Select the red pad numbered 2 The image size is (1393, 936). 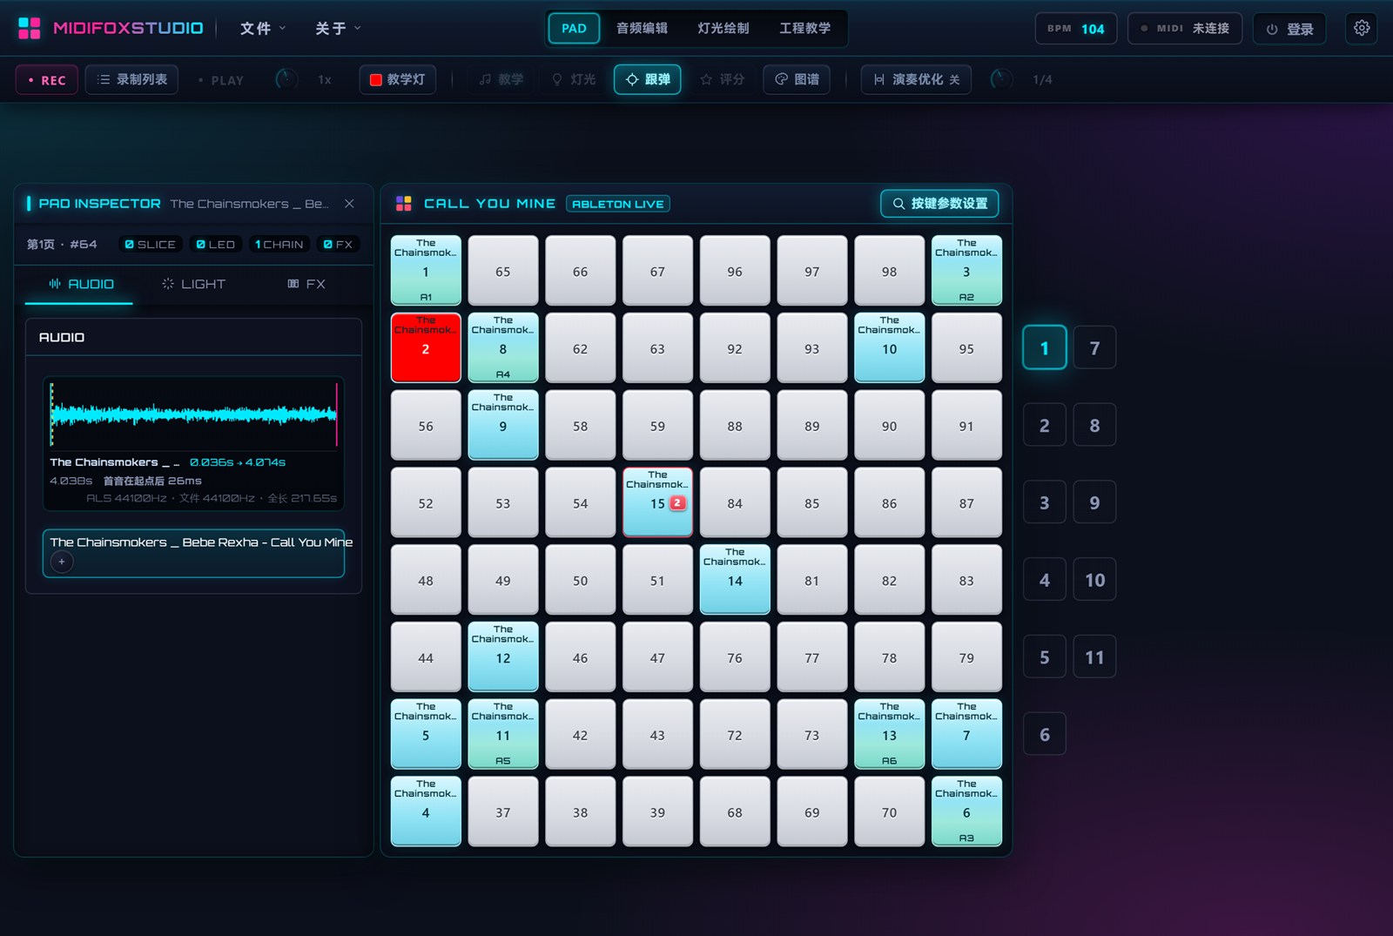coord(426,347)
